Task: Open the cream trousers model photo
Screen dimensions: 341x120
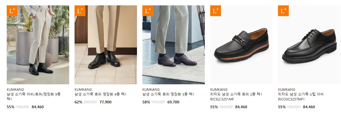Action: click(38, 45)
